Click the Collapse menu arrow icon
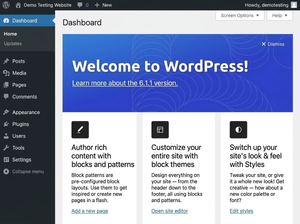This screenshot has height=224, width=300. click(6, 171)
